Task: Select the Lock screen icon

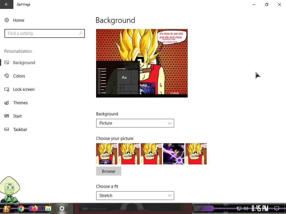Action: (x=7, y=89)
